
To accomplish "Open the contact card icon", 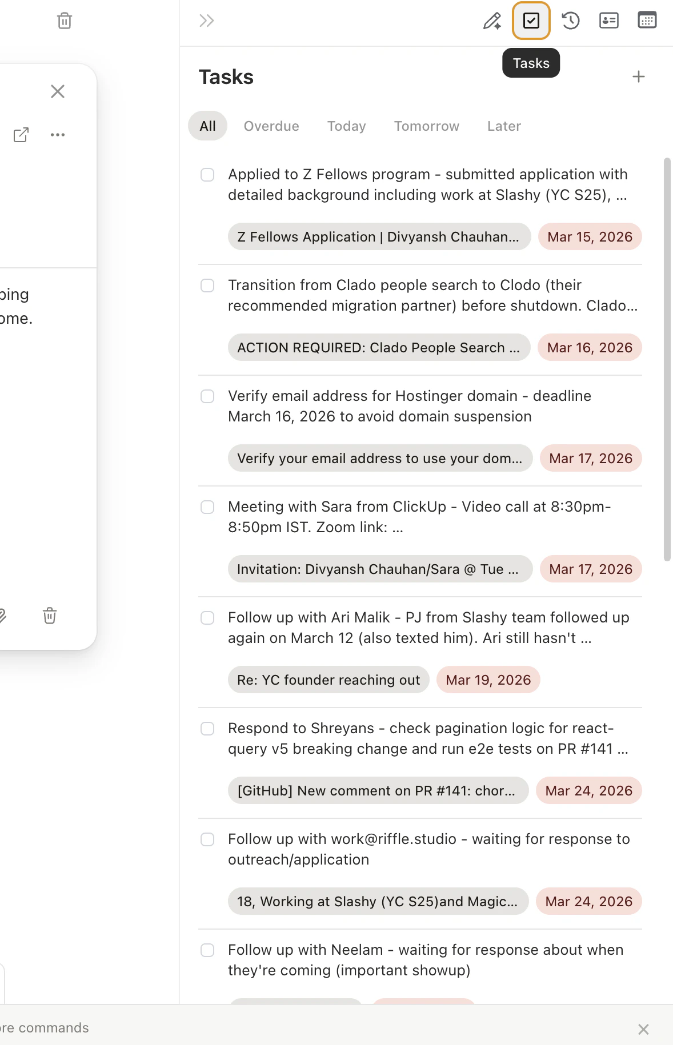I will click(609, 21).
